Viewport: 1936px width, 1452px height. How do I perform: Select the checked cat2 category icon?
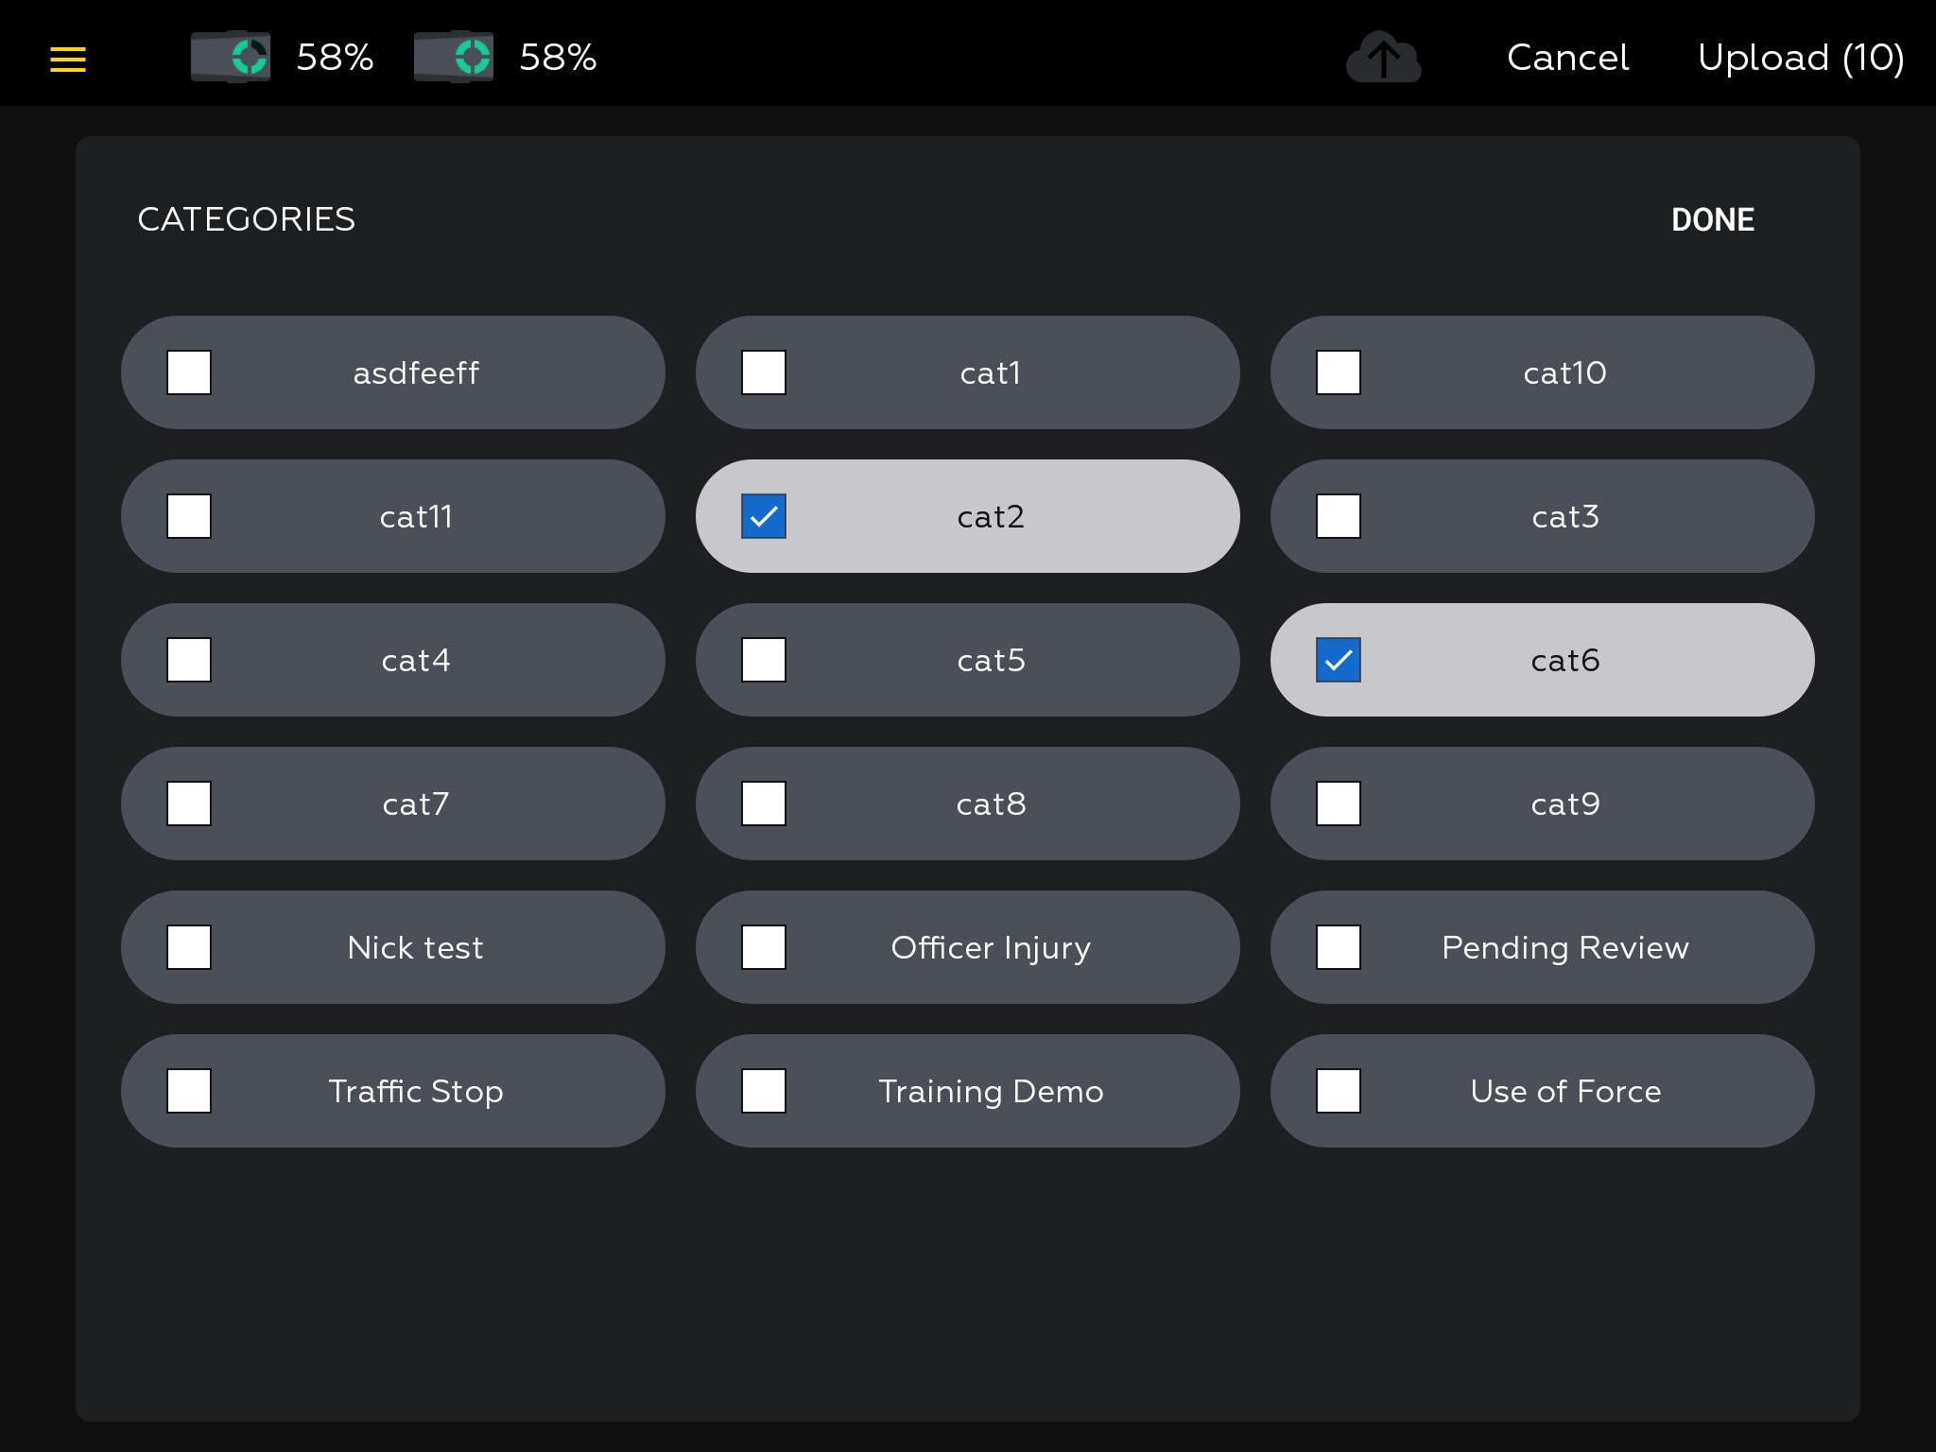point(762,515)
